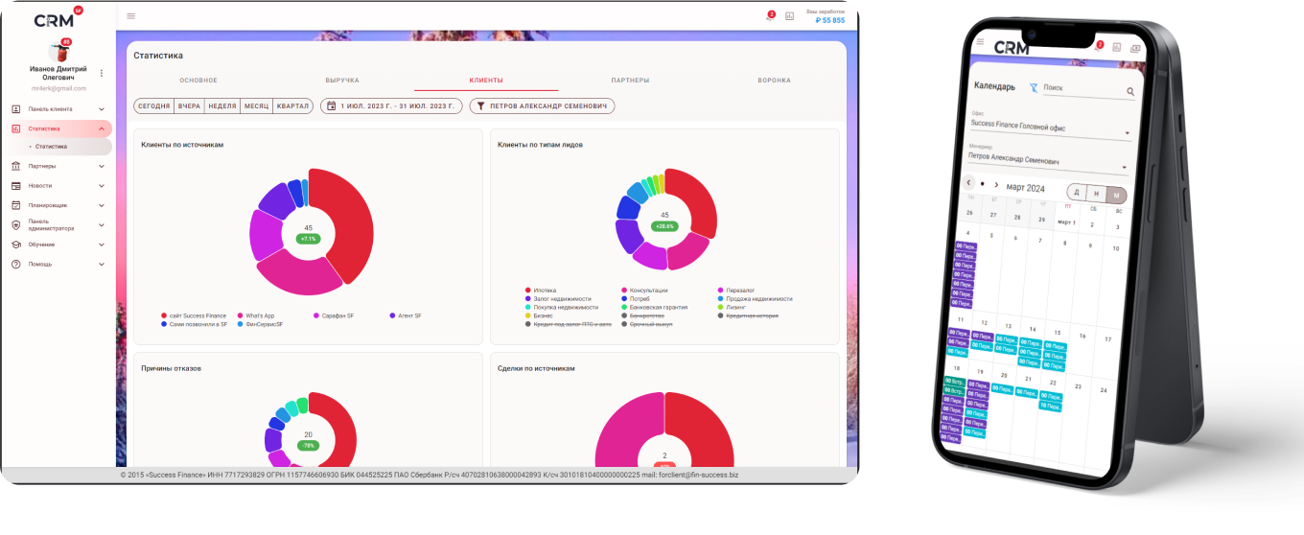1304x535 pixels.
Task: Select the Клиенты tab
Action: point(486,80)
